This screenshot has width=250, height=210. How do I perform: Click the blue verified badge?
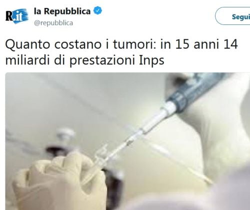coord(97,10)
